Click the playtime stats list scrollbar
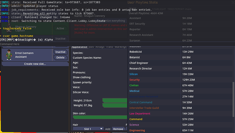Viewport: 235px width, 133px height. (x=233, y=99)
